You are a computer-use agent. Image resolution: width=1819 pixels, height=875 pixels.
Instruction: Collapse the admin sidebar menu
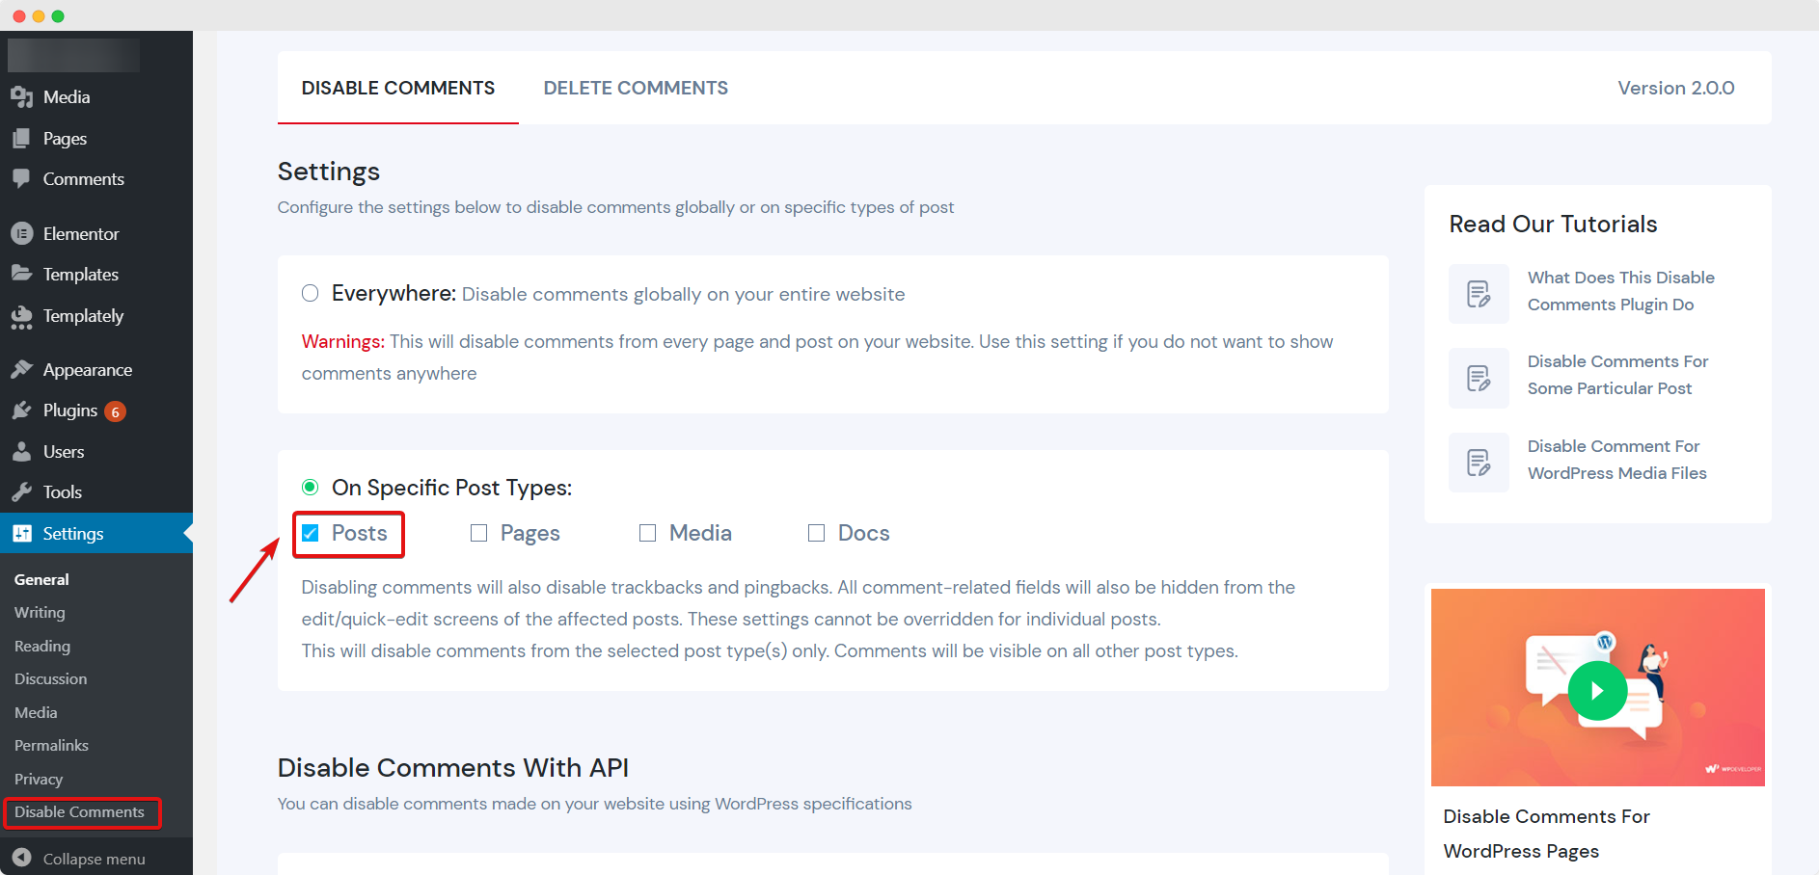(x=95, y=858)
